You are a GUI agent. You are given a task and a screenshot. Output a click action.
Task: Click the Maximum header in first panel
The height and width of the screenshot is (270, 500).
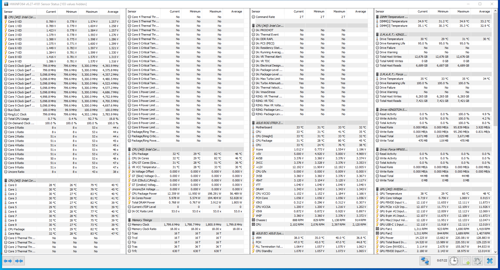click(91, 12)
